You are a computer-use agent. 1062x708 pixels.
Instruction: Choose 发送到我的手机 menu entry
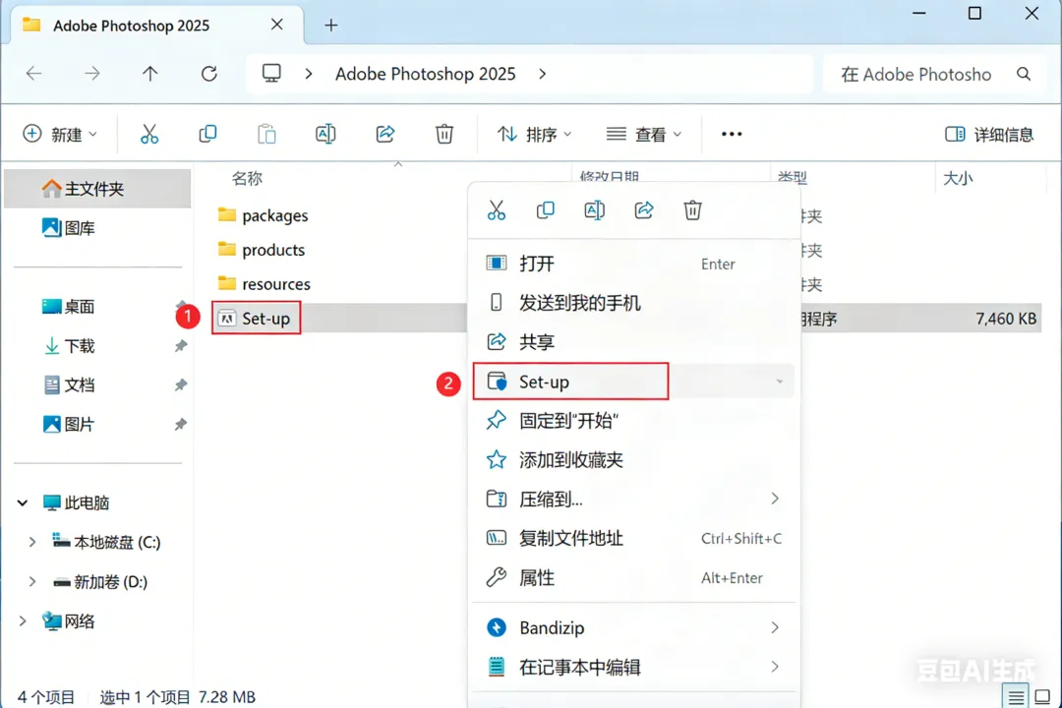[x=633, y=303]
